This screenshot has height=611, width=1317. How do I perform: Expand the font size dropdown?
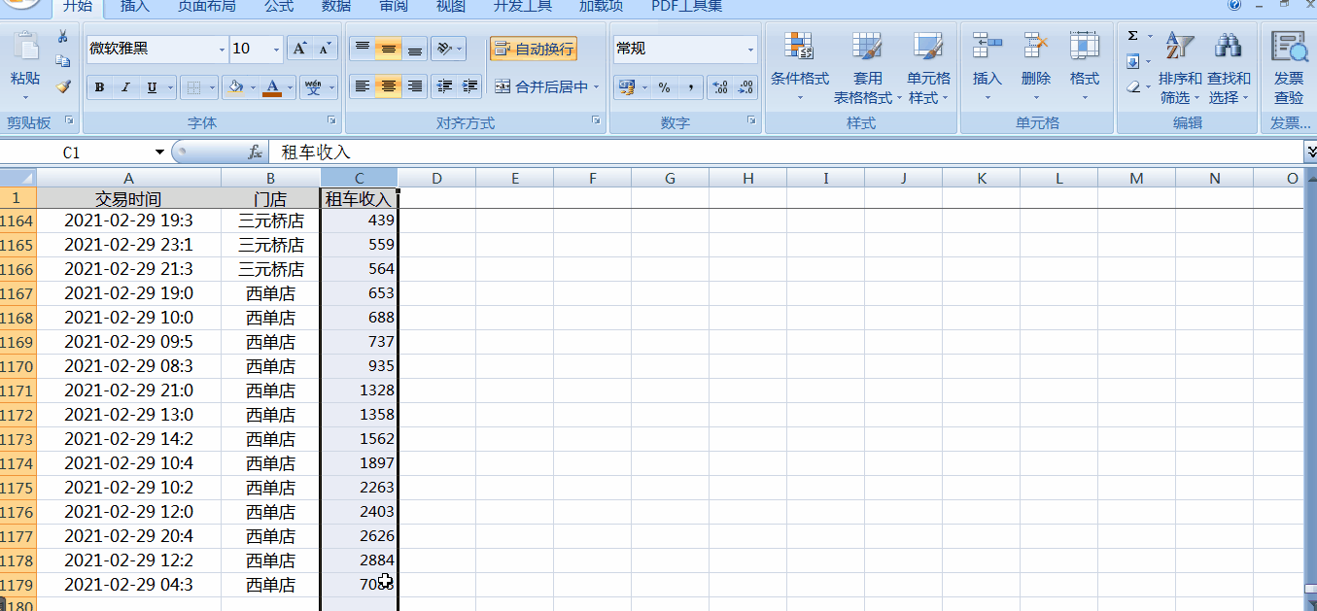277,49
